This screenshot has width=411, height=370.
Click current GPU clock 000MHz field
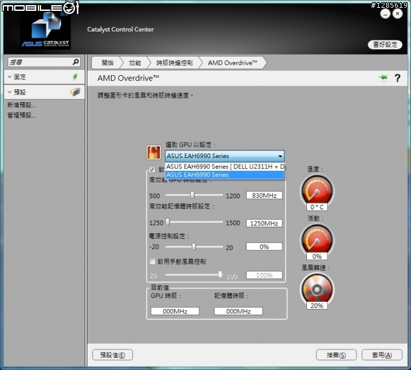pyautogui.click(x=175, y=312)
